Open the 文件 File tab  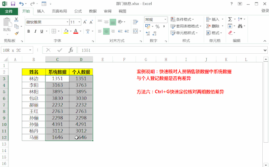(x=9, y=11)
